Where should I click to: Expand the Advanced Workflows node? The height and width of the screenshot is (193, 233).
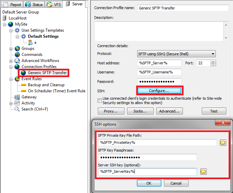coord(11,61)
